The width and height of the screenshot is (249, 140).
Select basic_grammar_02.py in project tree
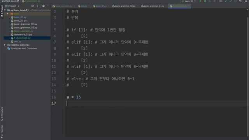click(x=25, y=28)
